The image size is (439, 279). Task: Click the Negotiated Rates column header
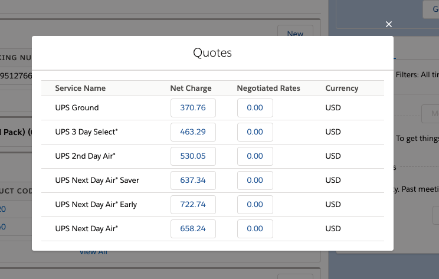point(268,88)
